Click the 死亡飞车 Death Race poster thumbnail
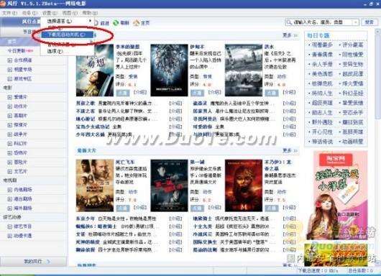This screenshot has width=381, height=276. pyautogui.click(x=94, y=185)
